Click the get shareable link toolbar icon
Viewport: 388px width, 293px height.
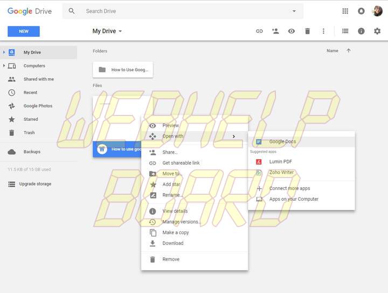click(259, 31)
